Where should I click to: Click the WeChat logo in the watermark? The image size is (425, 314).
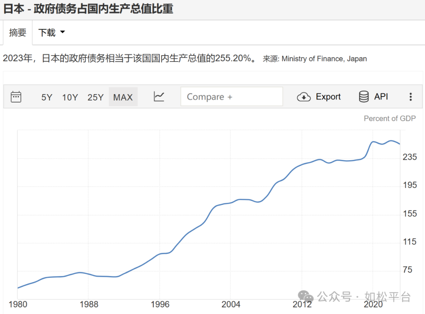point(306,297)
